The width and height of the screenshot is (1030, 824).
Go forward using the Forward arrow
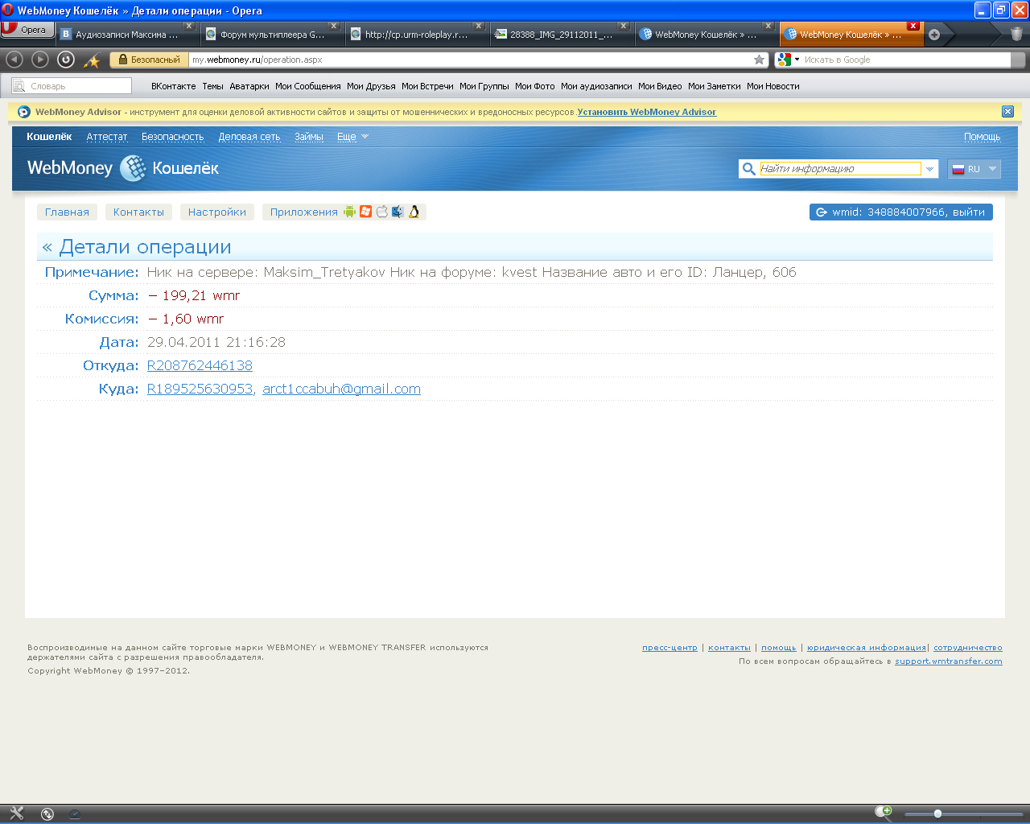40,60
